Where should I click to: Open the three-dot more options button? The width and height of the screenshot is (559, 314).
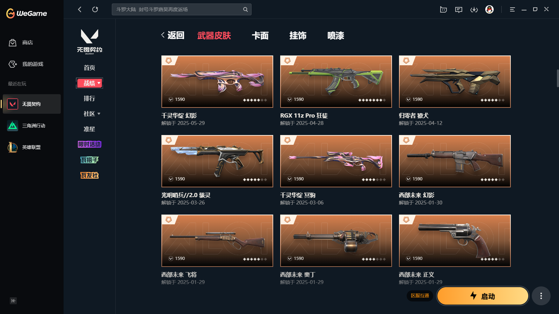point(541,296)
